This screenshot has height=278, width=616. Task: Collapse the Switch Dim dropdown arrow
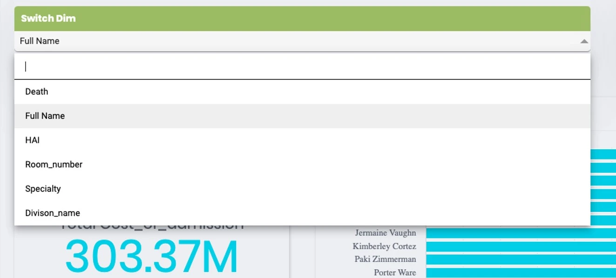tap(584, 41)
